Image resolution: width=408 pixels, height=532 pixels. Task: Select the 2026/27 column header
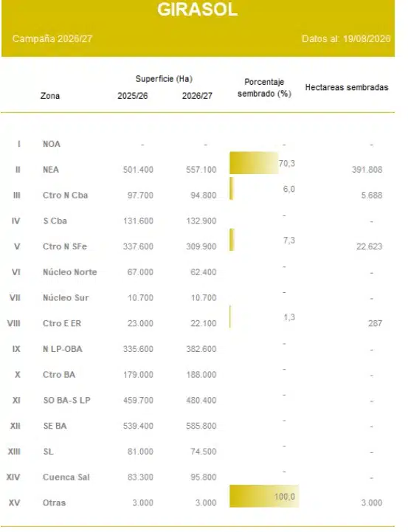click(197, 96)
